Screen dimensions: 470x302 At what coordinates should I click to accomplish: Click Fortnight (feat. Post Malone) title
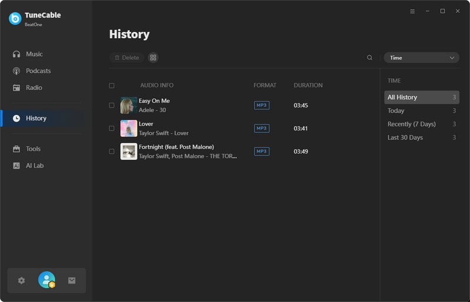tap(176, 147)
